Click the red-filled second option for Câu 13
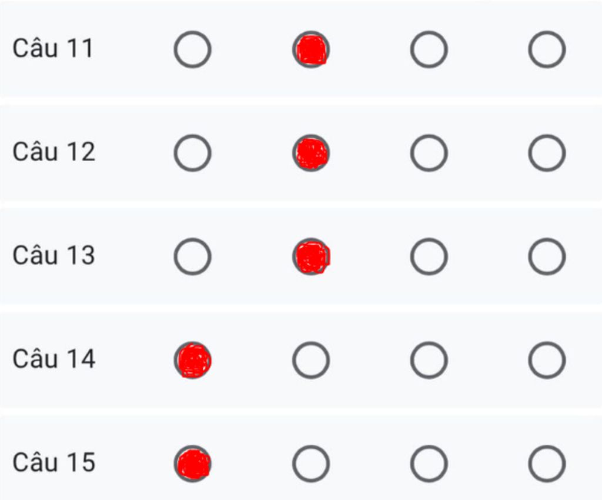 [x=311, y=256]
